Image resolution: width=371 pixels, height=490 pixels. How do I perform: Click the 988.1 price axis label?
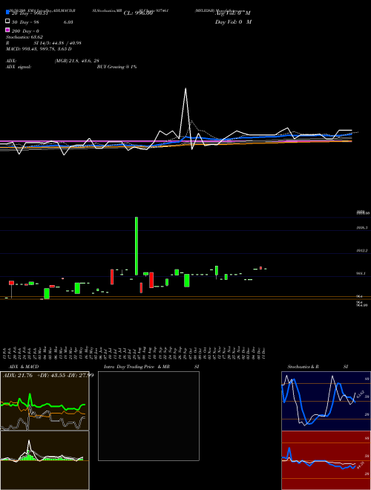click(361, 273)
